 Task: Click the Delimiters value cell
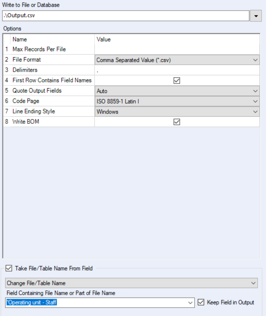[177, 70]
